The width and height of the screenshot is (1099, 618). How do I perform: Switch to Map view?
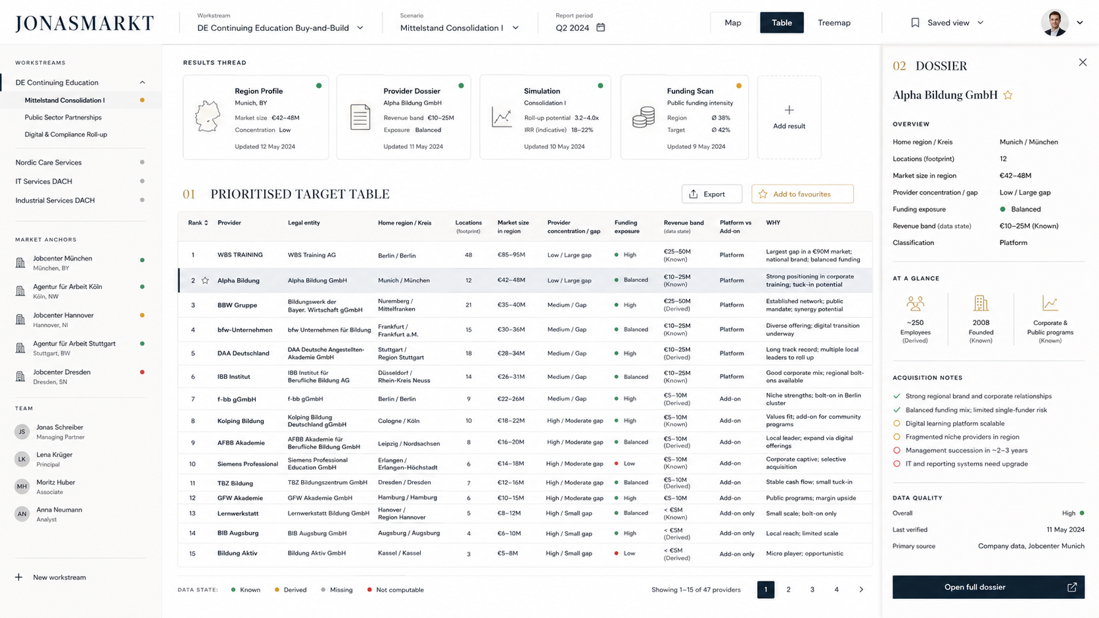[733, 22]
